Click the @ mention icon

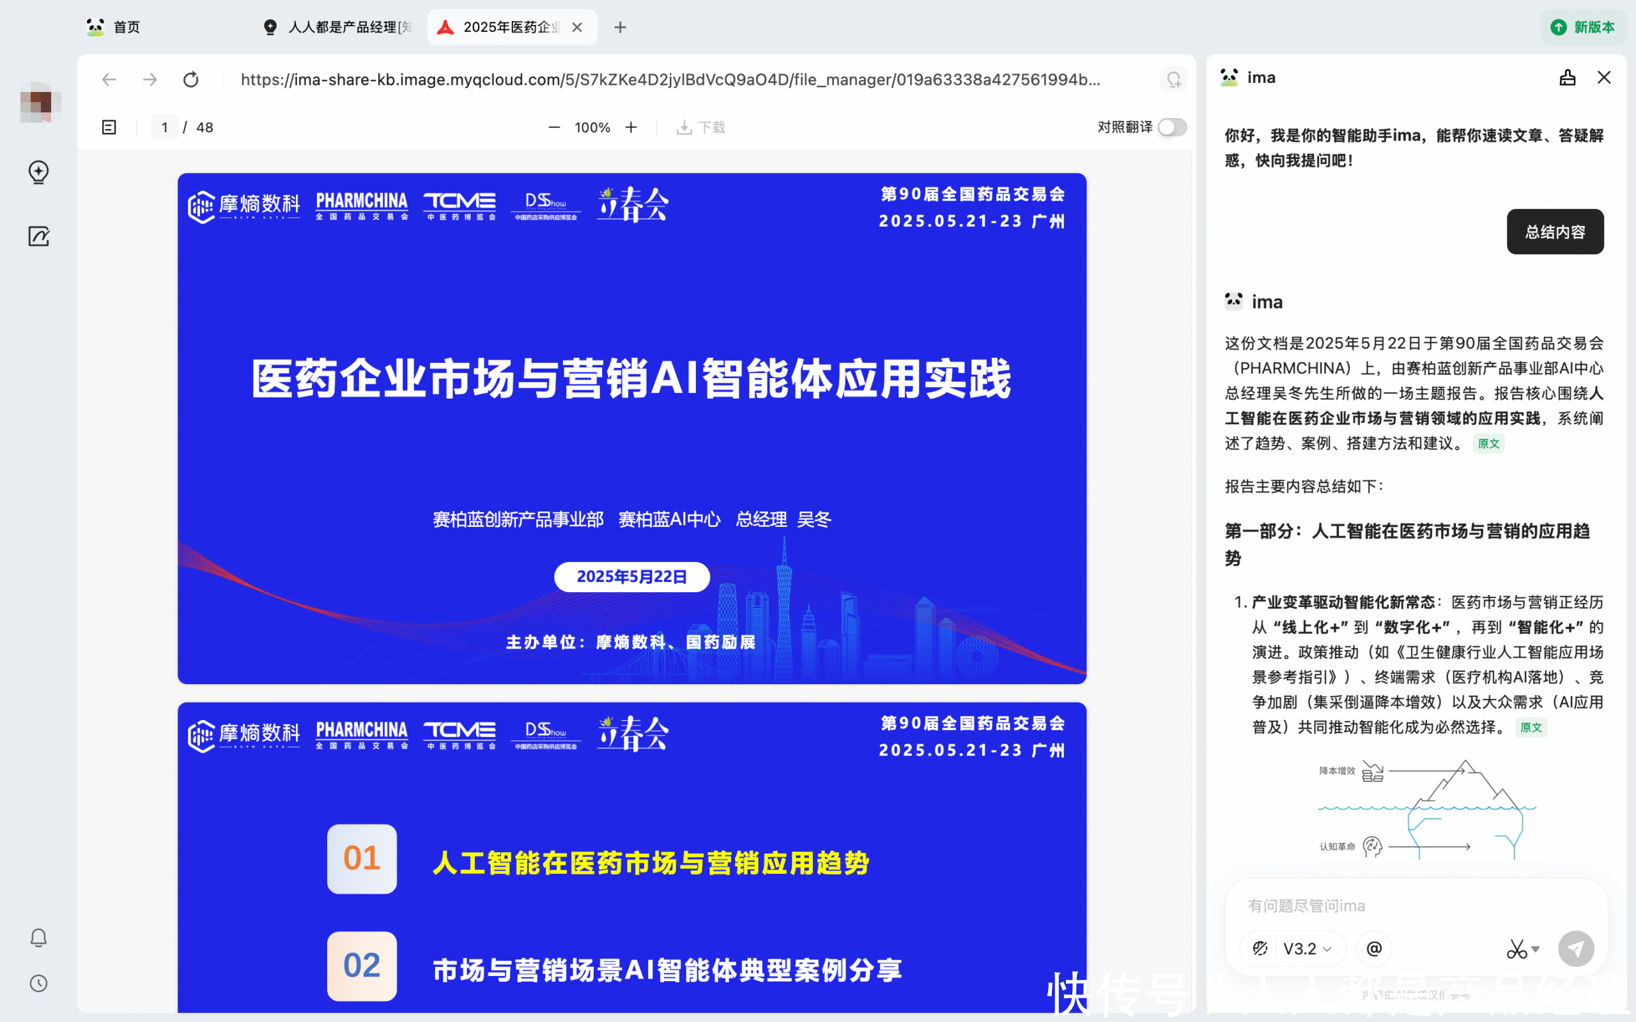(1374, 949)
